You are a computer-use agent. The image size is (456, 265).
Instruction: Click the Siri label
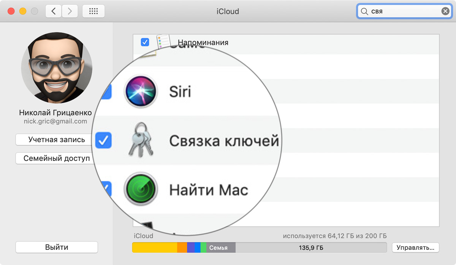point(180,92)
